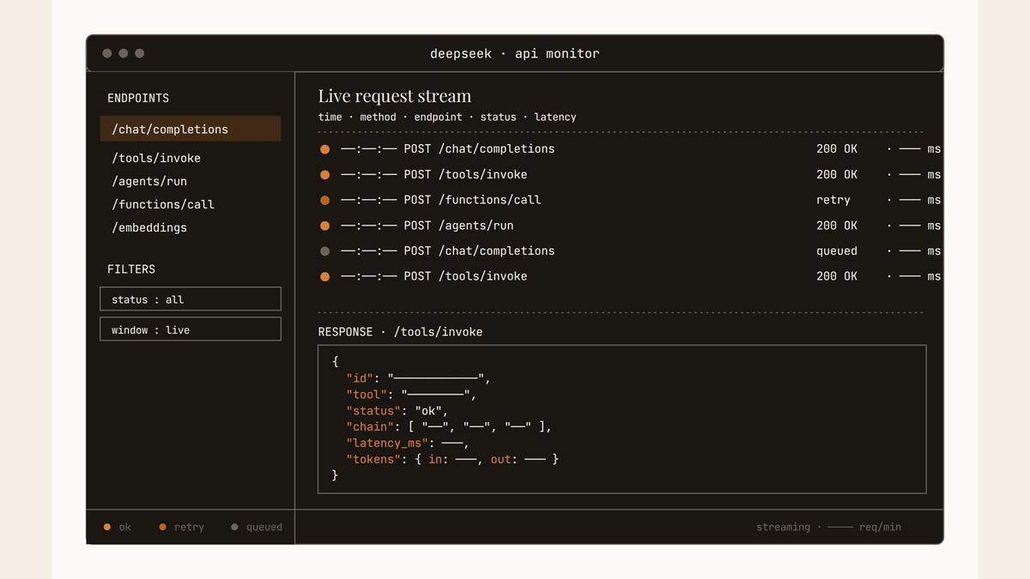Image resolution: width=1030 pixels, height=579 pixels.
Task: Click the streaming req/min indicator
Action: pyautogui.click(x=828, y=528)
